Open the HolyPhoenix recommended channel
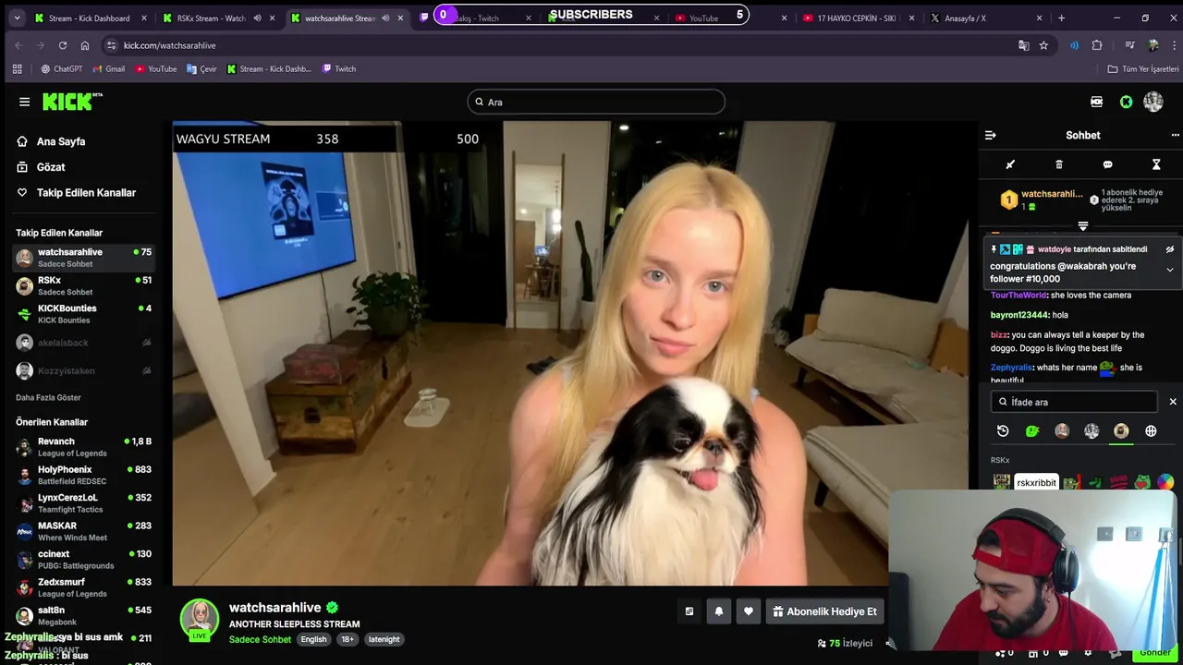The image size is (1183, 665). (83, 475)
